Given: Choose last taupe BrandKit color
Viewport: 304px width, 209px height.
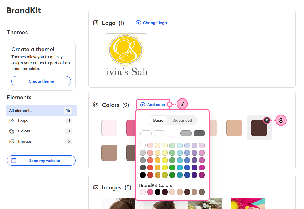Looking at the screenshot, I should (202, 192).
